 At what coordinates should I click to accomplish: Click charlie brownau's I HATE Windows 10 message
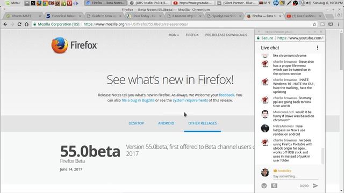pos(294,86)
